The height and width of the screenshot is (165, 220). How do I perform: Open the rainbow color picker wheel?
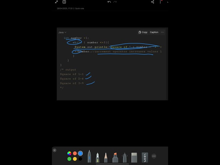point(69,153)
